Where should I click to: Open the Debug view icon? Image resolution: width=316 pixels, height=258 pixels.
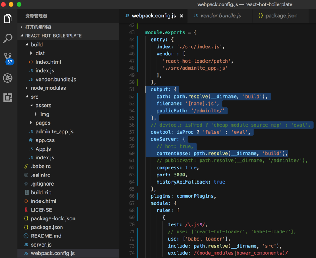click(8, 78)
